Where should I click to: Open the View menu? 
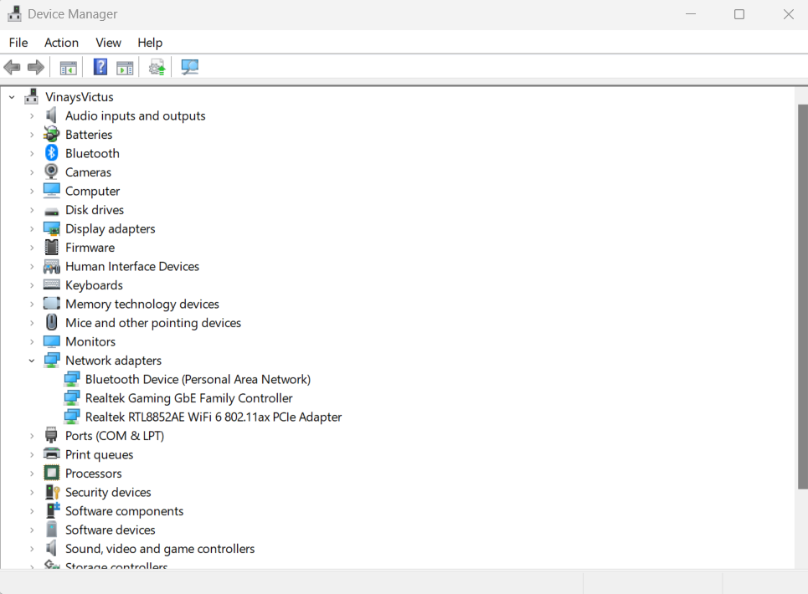pyautogui.click(x=108, y=43)
